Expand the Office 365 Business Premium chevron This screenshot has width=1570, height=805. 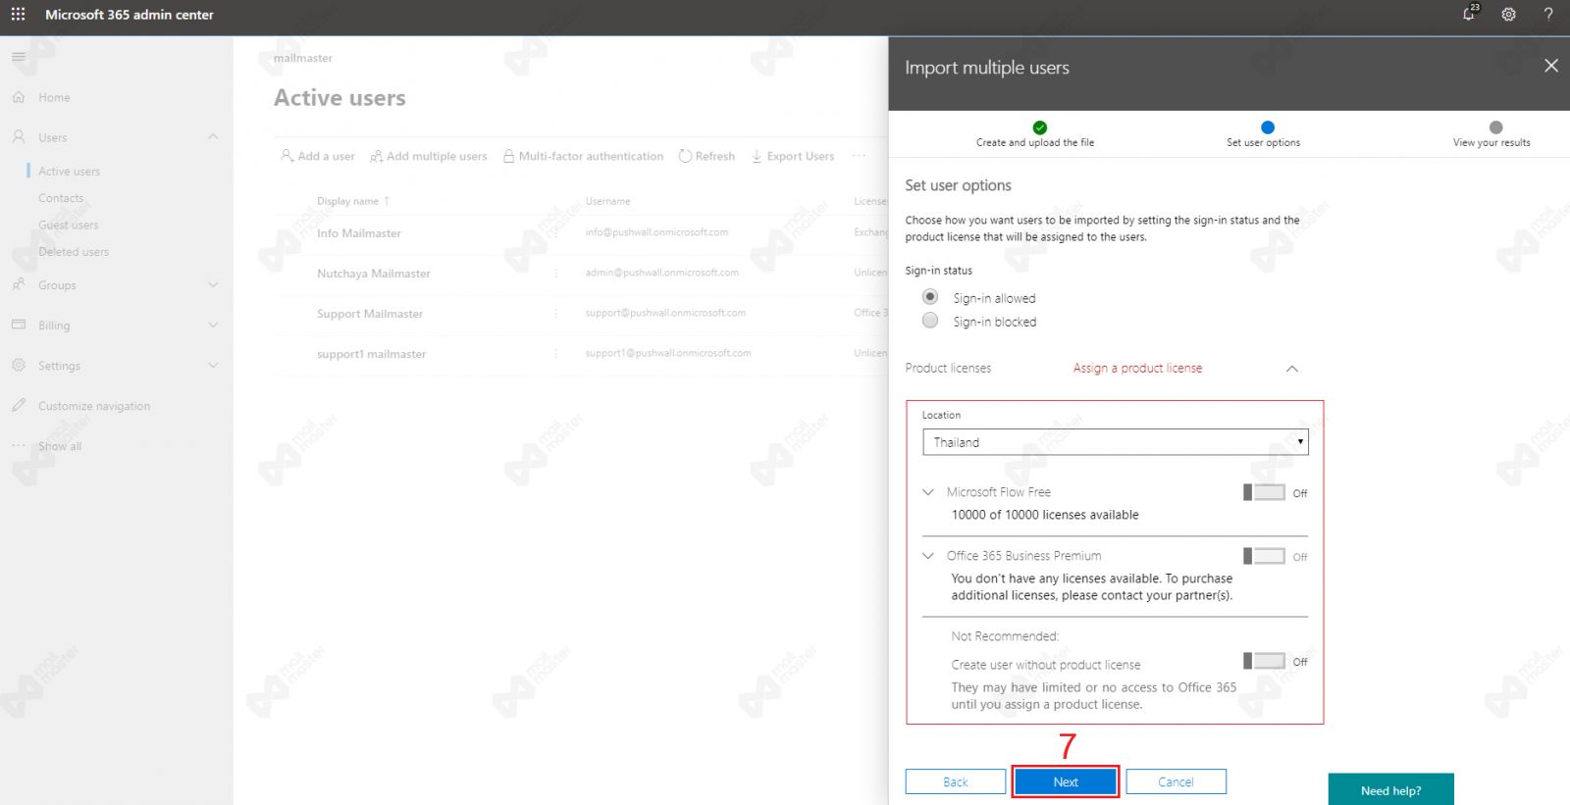(x=928, y=556)
